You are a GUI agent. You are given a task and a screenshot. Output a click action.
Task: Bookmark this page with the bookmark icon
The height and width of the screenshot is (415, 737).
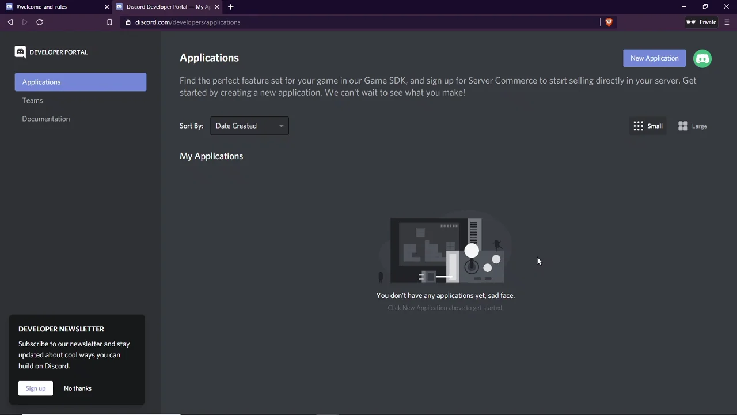pos(109,22)
